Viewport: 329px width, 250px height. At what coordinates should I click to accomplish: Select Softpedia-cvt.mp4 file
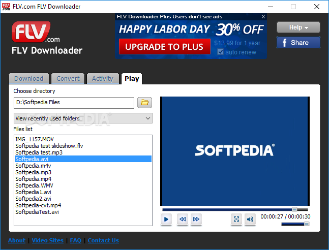83,205
